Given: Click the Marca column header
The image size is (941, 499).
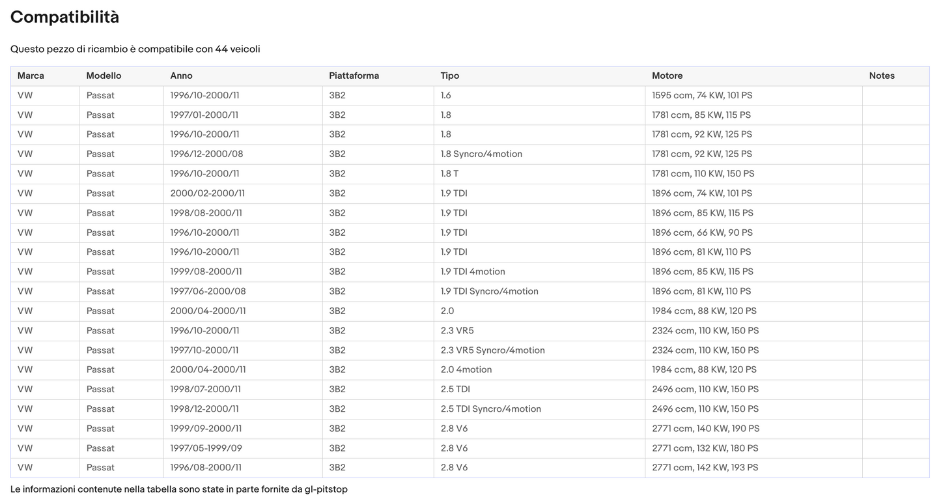Looking at the screenshot, I should pos(31,76).
